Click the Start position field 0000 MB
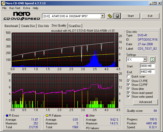Image resolution: width=163 pixels, height=132 pixels. tap(147, 66)
